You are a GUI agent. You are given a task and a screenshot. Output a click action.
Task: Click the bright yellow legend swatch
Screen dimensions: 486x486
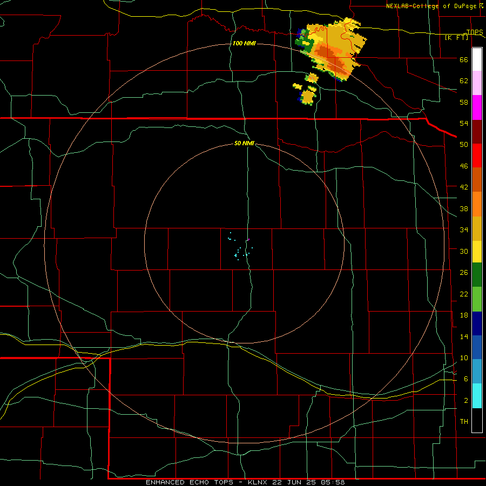click(477, 251)
